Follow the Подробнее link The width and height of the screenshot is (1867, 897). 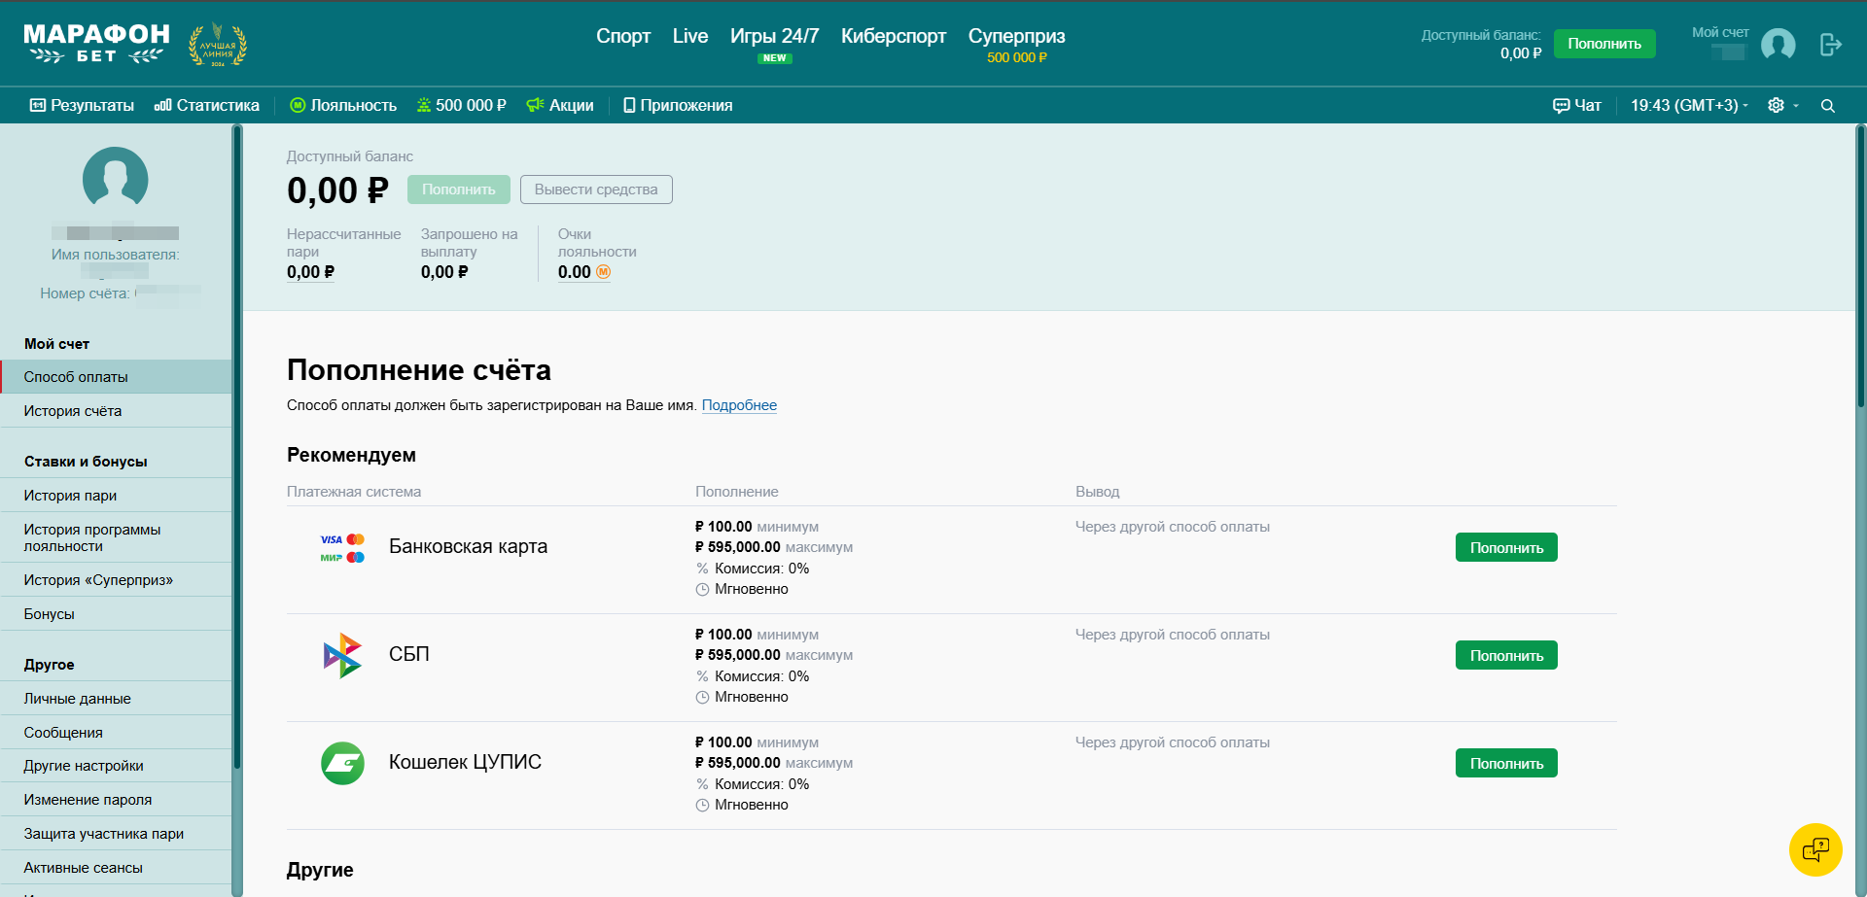point(739,405)
